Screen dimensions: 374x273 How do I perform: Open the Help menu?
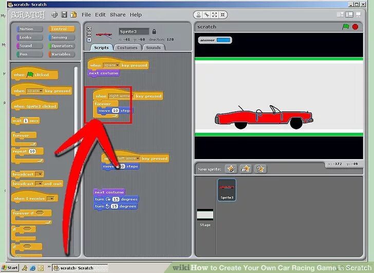click(x=136, y=15)
